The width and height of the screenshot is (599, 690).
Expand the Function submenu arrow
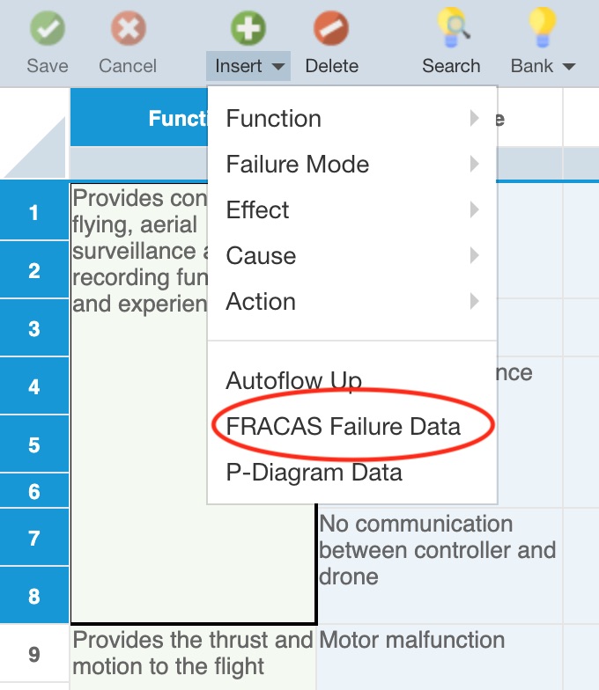(x=474, y=118)
